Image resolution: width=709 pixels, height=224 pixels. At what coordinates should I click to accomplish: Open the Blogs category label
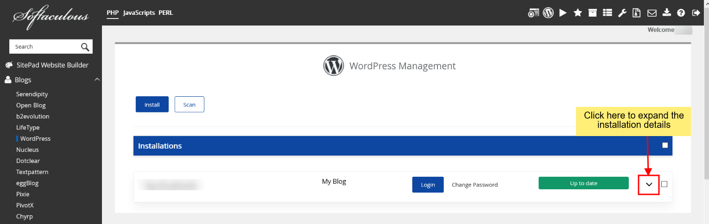click(23, 80)
